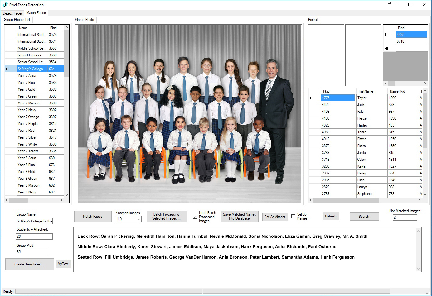Click the Group Name input field
Screen dimensions: 432x296
(34, 221)
